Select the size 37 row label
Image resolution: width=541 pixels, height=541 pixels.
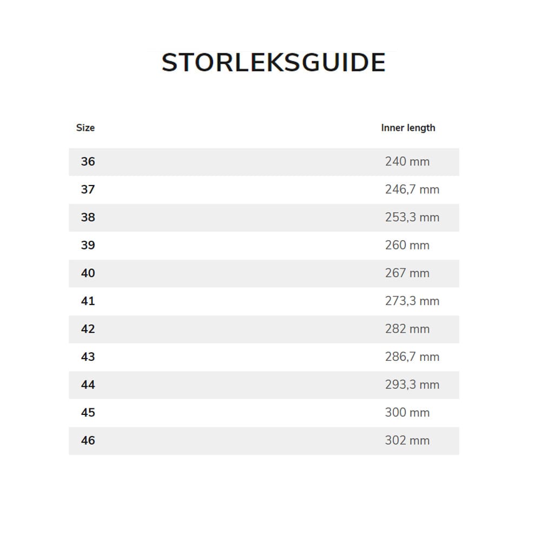click(88, 189)
